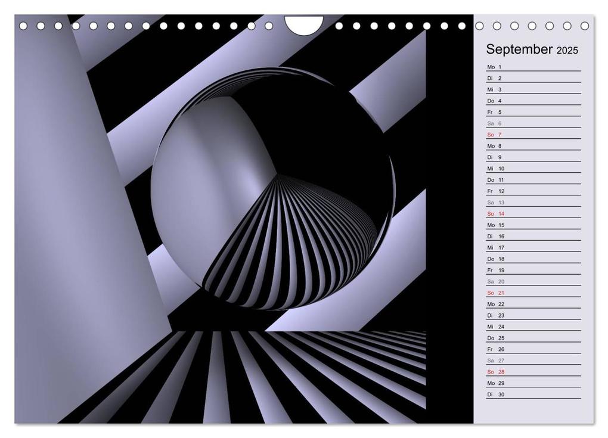Click the Mi 10 date row
Image resolution: width=608 pixels, height=438 pixels.
coord(533,169)
